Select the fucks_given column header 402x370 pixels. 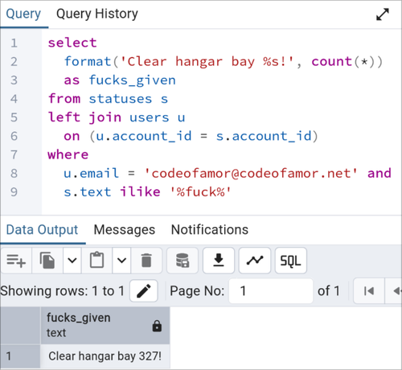tap(105, 326)
